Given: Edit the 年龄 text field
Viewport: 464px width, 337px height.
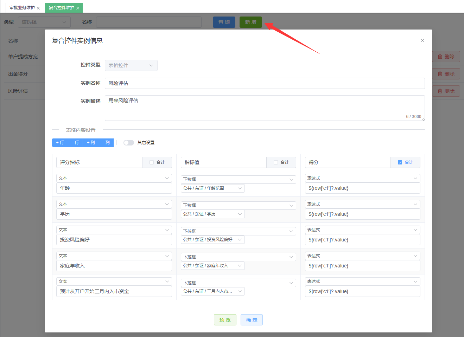Looking at the screenshot, I should tap(114, 188).
